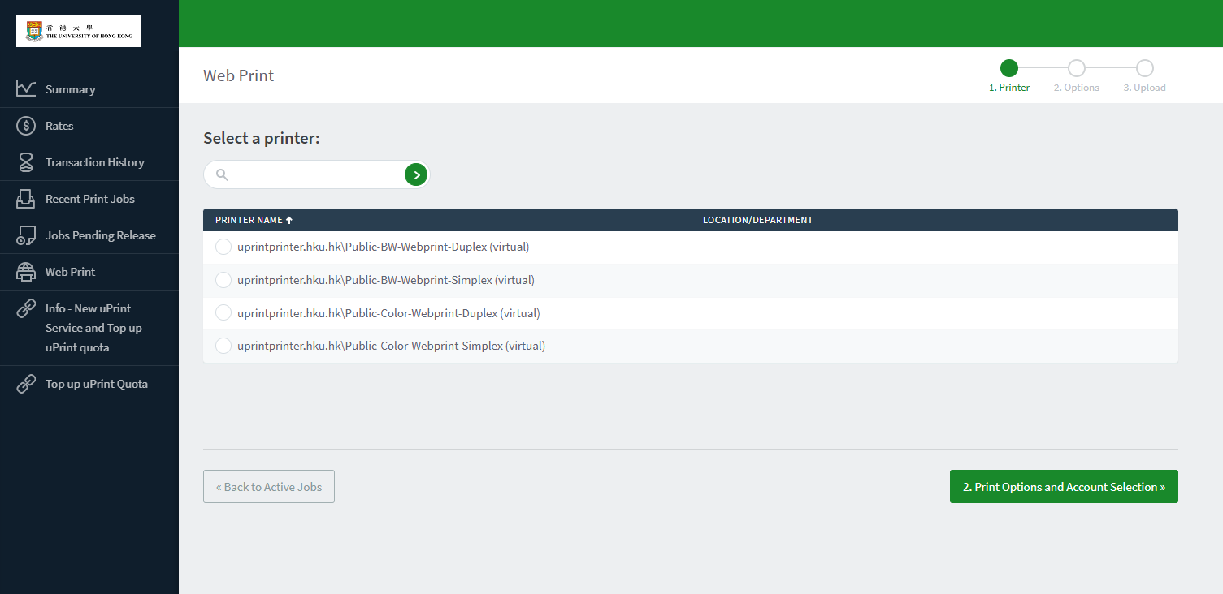This screenshot has height=594, width=1223.
Task: Select the Public-BW-Webprint-Duplex printer radio button
Action: (x=223, y=247)
